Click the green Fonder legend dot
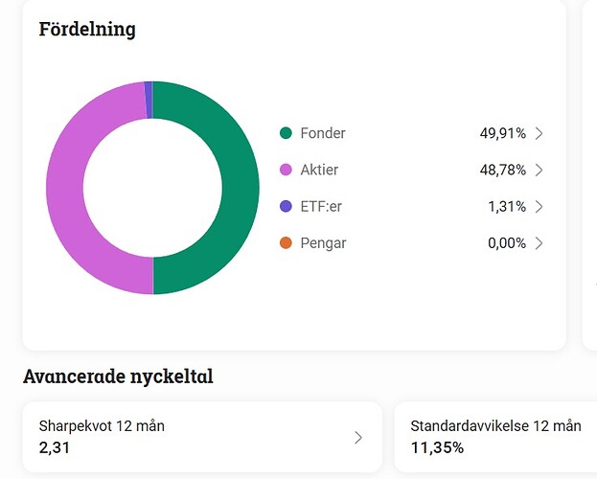The image size is (597, 479). coord(286,133)
